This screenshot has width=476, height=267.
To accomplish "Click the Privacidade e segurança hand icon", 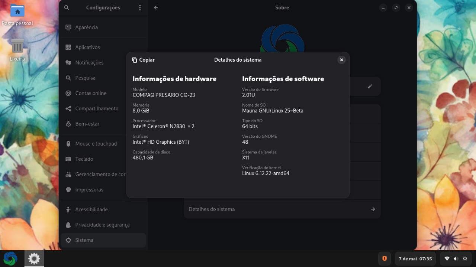I will point(68,225).
